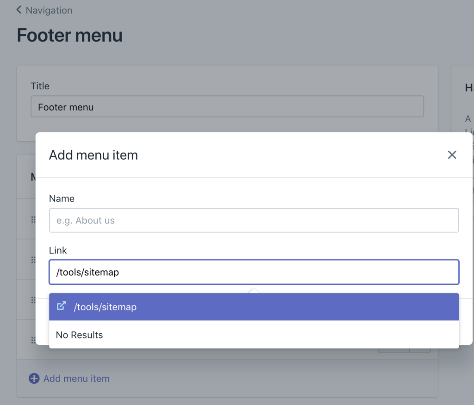
Task: Click the Name input field
Action: [254, 220]
